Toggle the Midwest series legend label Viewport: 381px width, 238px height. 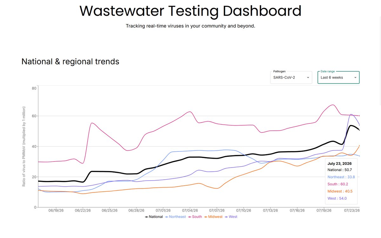(x=215, y=217)
